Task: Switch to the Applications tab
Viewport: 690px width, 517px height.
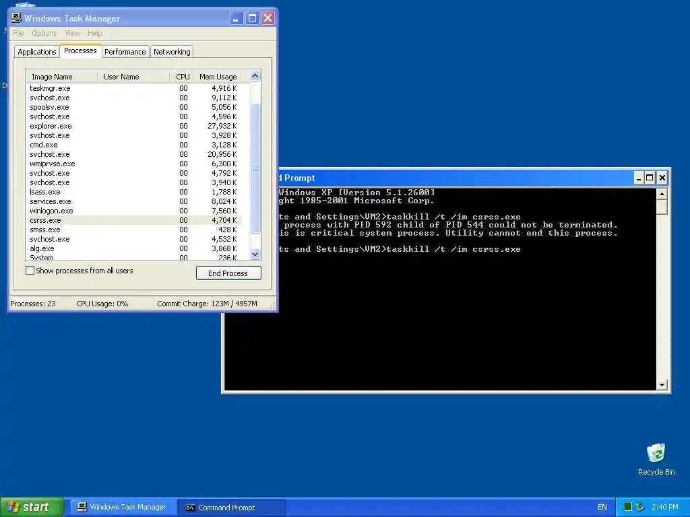Action: 37,52
